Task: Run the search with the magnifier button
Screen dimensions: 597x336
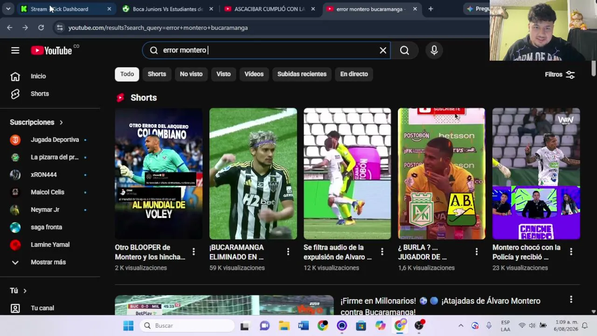Action: tap(404, 50)
